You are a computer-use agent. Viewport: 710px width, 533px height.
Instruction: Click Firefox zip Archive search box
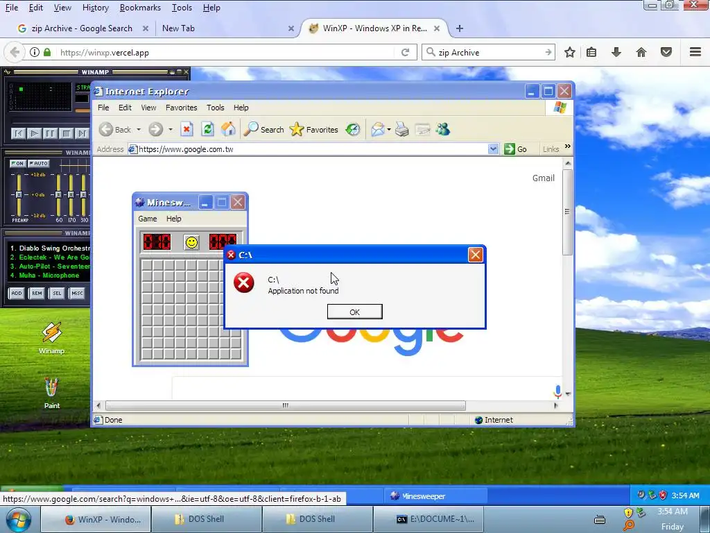pyautogui.click(x=489, y=53)
